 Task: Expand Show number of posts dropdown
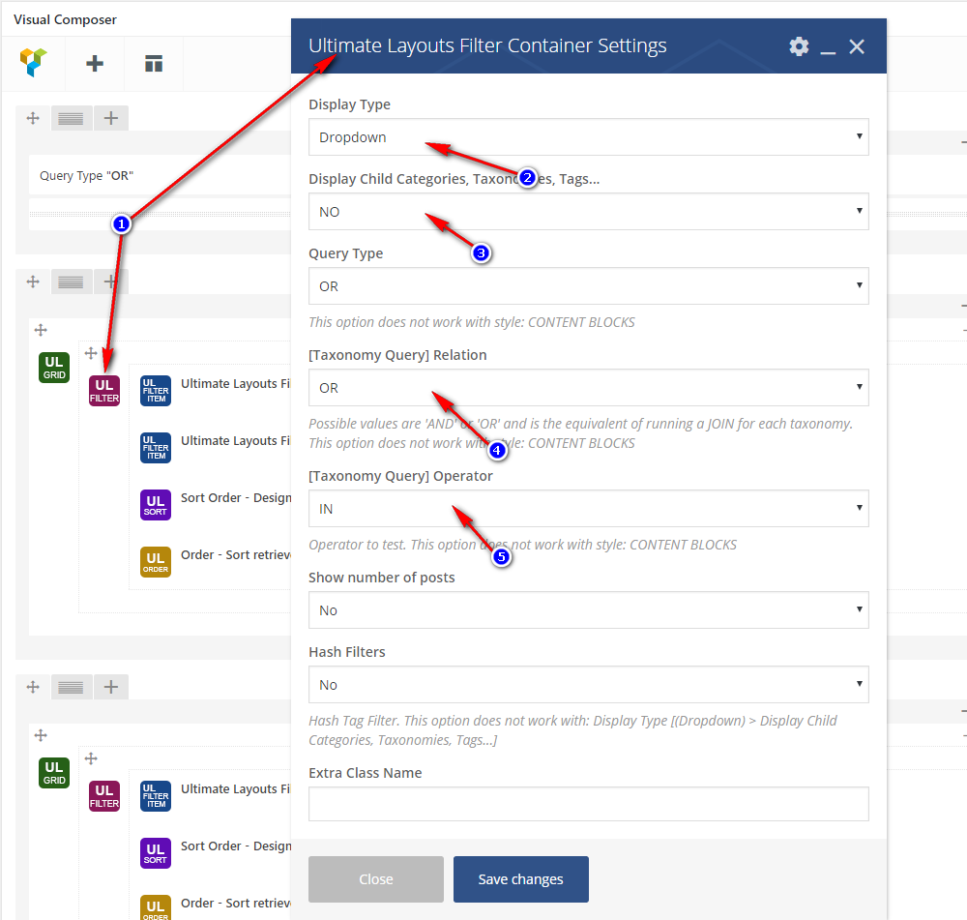588,610
